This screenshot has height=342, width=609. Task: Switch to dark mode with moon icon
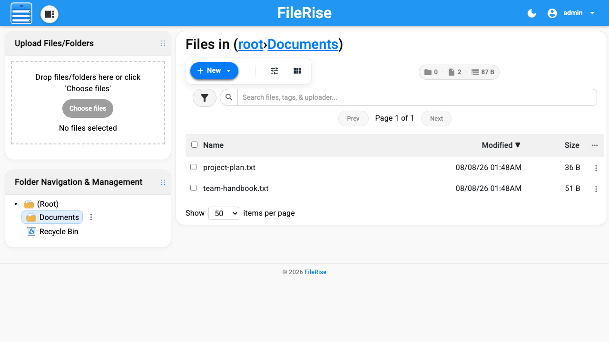[532, 13]
